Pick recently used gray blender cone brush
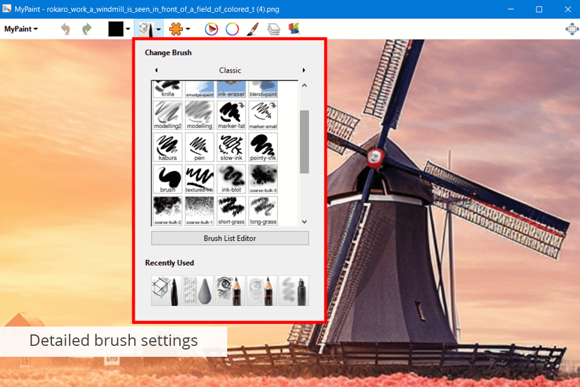This screenshot has width=580, height=387. point(198,290)
